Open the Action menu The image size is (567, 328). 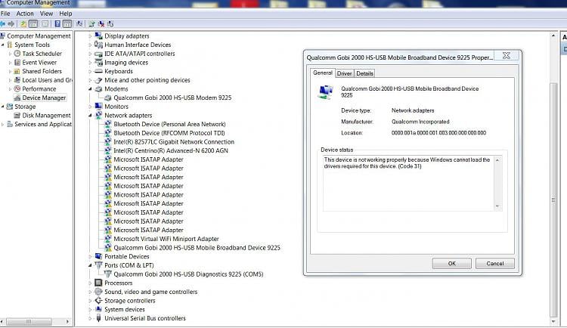[x=25, y=14]
